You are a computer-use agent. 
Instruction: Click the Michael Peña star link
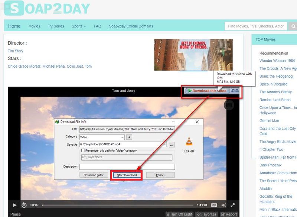53,67
